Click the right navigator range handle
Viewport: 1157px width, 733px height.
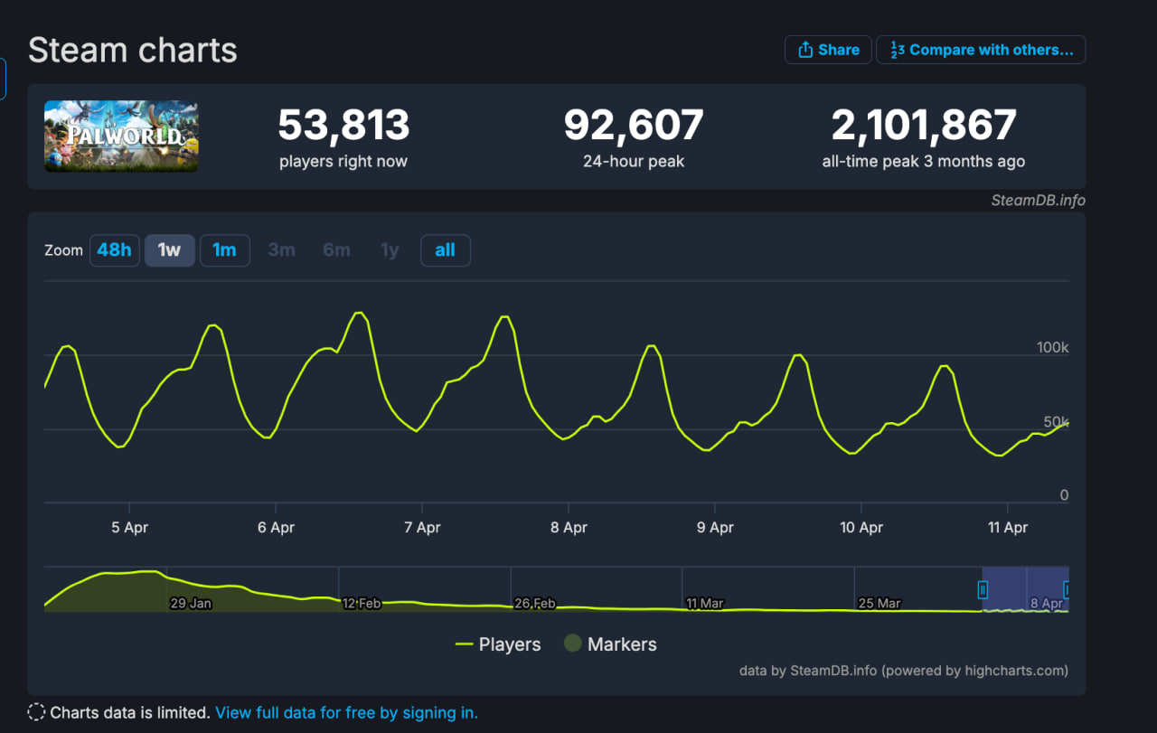coord(1067,590)
